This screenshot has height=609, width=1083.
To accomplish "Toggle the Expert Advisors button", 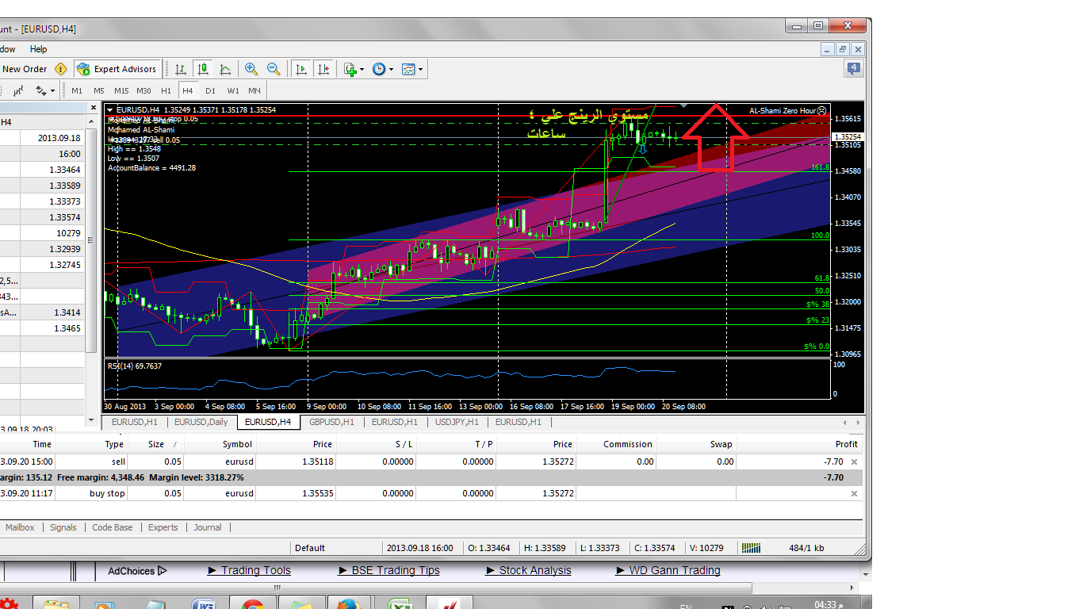I will [118, 69].
